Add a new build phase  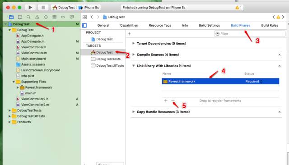point(129,34)
